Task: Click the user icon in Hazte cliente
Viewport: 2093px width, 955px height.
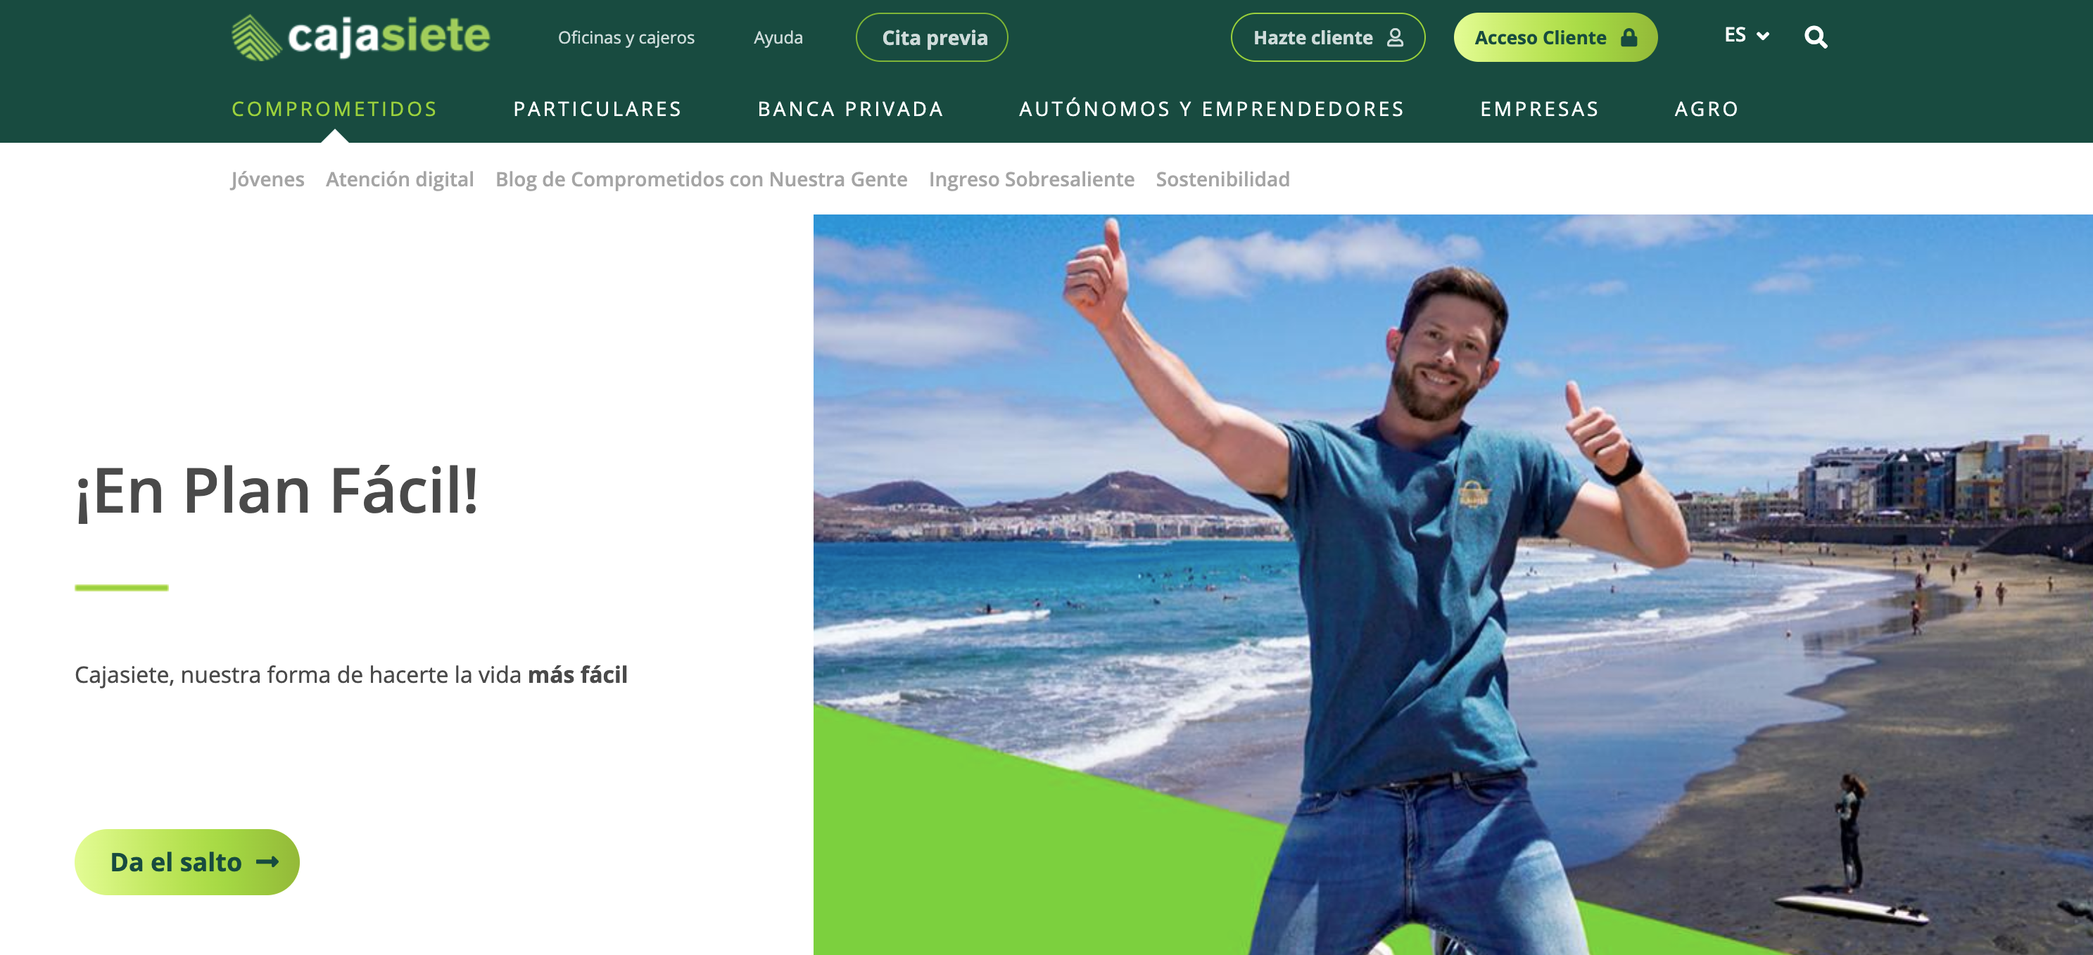Action: 1394,37
